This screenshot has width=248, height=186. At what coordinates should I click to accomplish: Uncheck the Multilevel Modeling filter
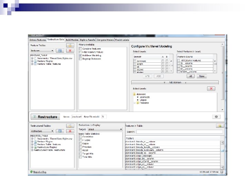[x=80, y=55]
